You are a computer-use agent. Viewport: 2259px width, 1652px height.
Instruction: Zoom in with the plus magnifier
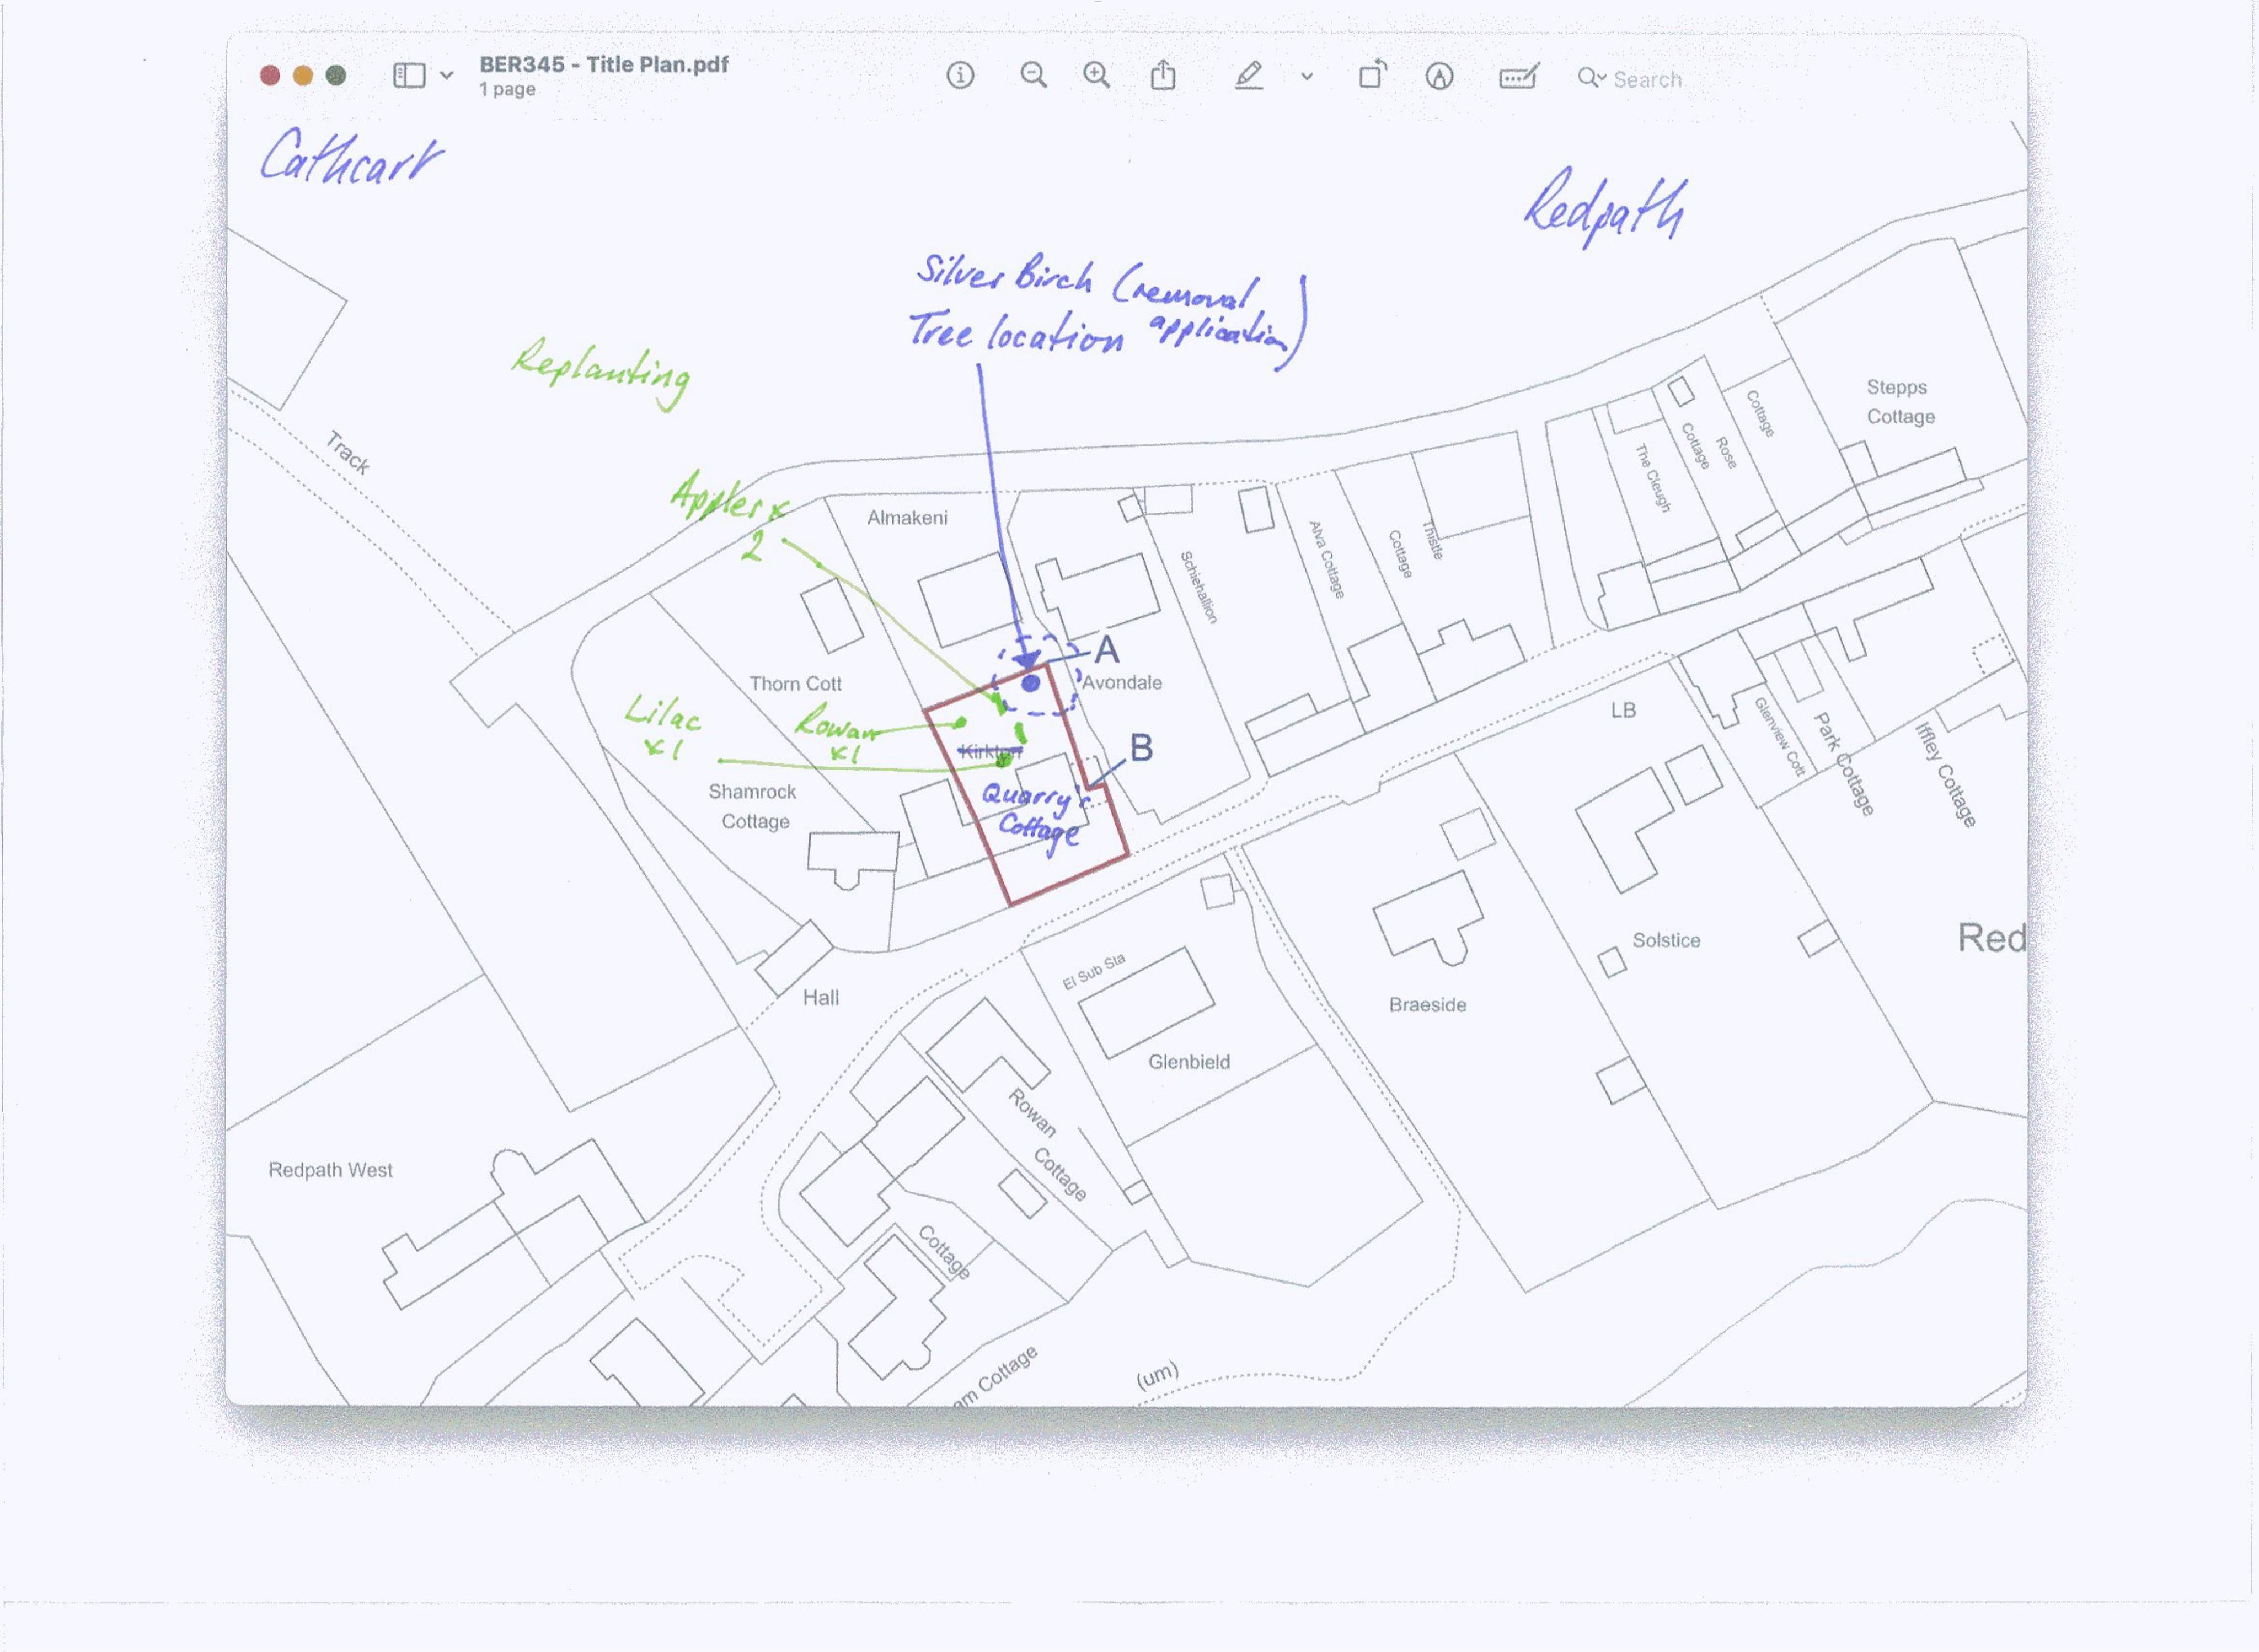pos(1096,75)
